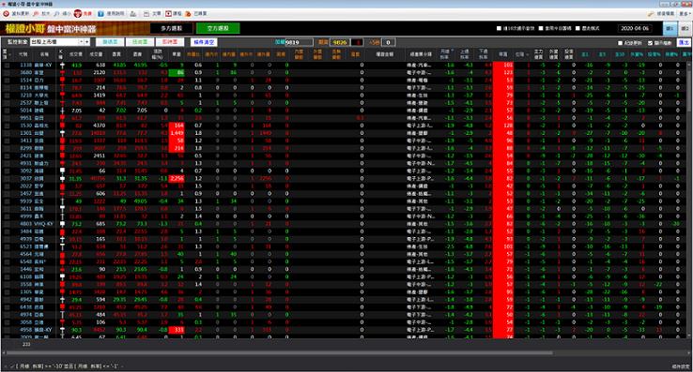
Task: Click the K-line candlestick icon for stock 1338
Action: (x=62, y=65)
